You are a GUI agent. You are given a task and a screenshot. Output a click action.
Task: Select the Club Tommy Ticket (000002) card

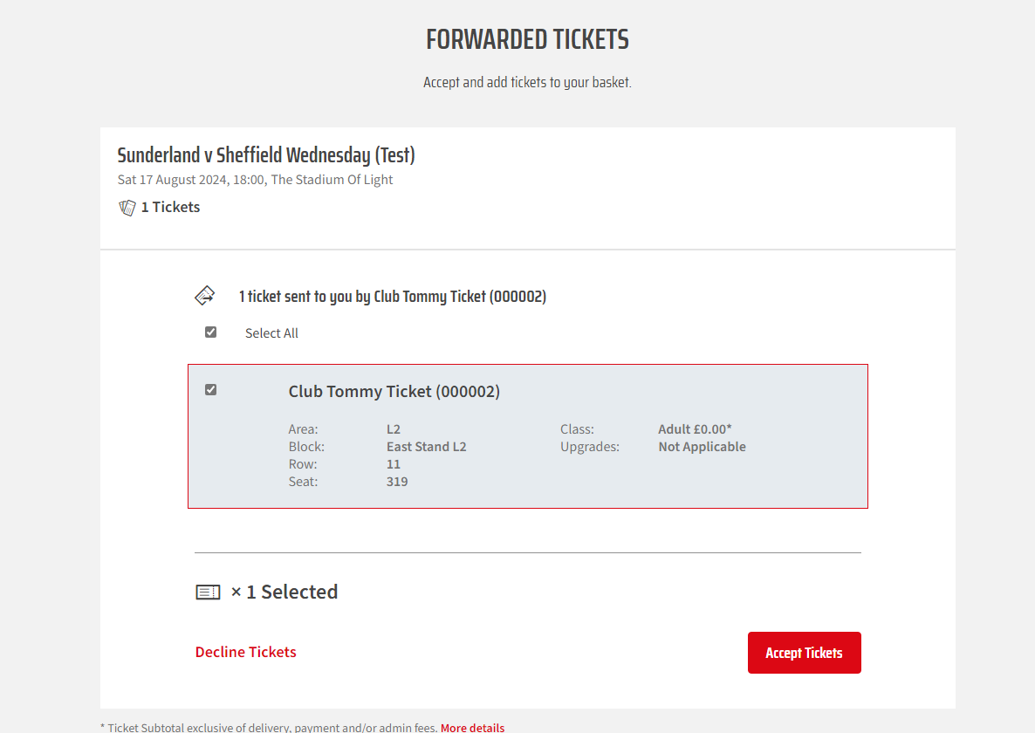point(527,436)
